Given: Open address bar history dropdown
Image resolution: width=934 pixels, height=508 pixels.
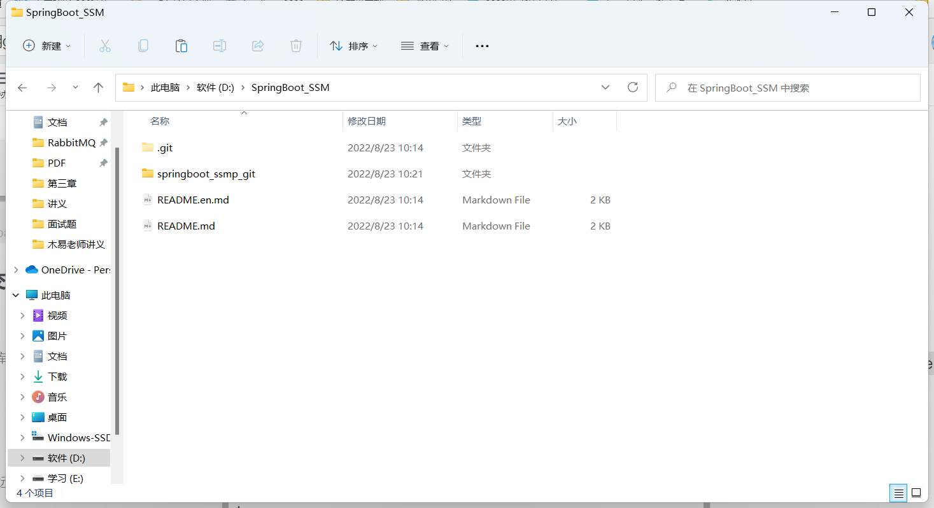Looking at the screenshot, I should [x=605, y=88].
